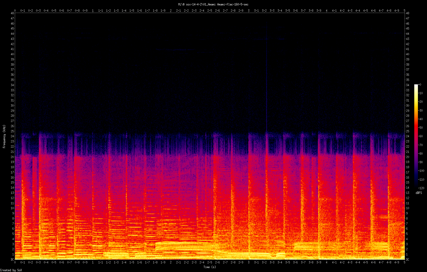Click '36' on the right frequency axis
The height and width of the screenshot is (272, 427).
[408, 75]
